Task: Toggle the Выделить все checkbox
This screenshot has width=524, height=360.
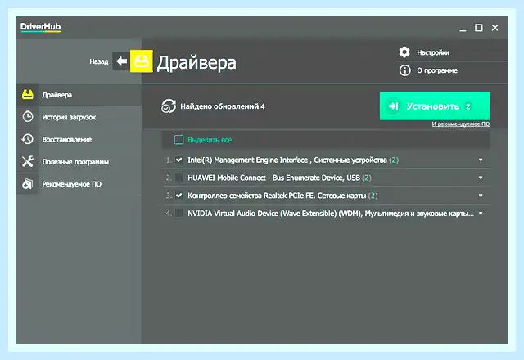Action: pos(178,140)
